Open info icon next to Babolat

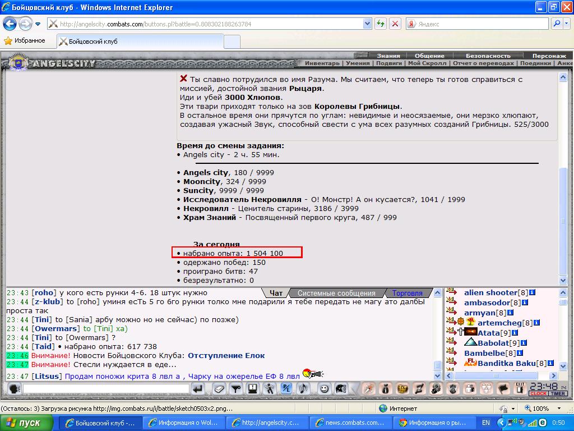(x=524, y=343)
